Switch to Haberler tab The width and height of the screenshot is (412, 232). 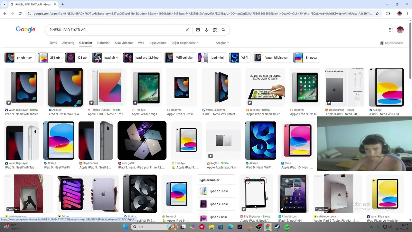coord(103,43)
